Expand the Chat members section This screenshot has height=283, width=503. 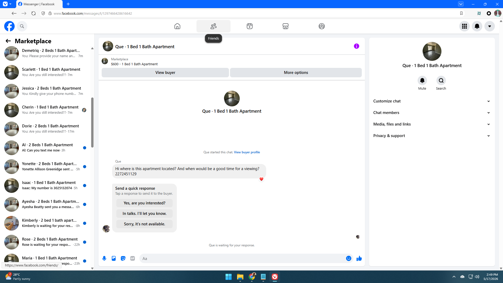coord(432,113)
